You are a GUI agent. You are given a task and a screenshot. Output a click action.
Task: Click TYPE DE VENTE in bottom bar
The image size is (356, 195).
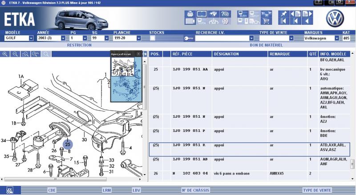317,190
